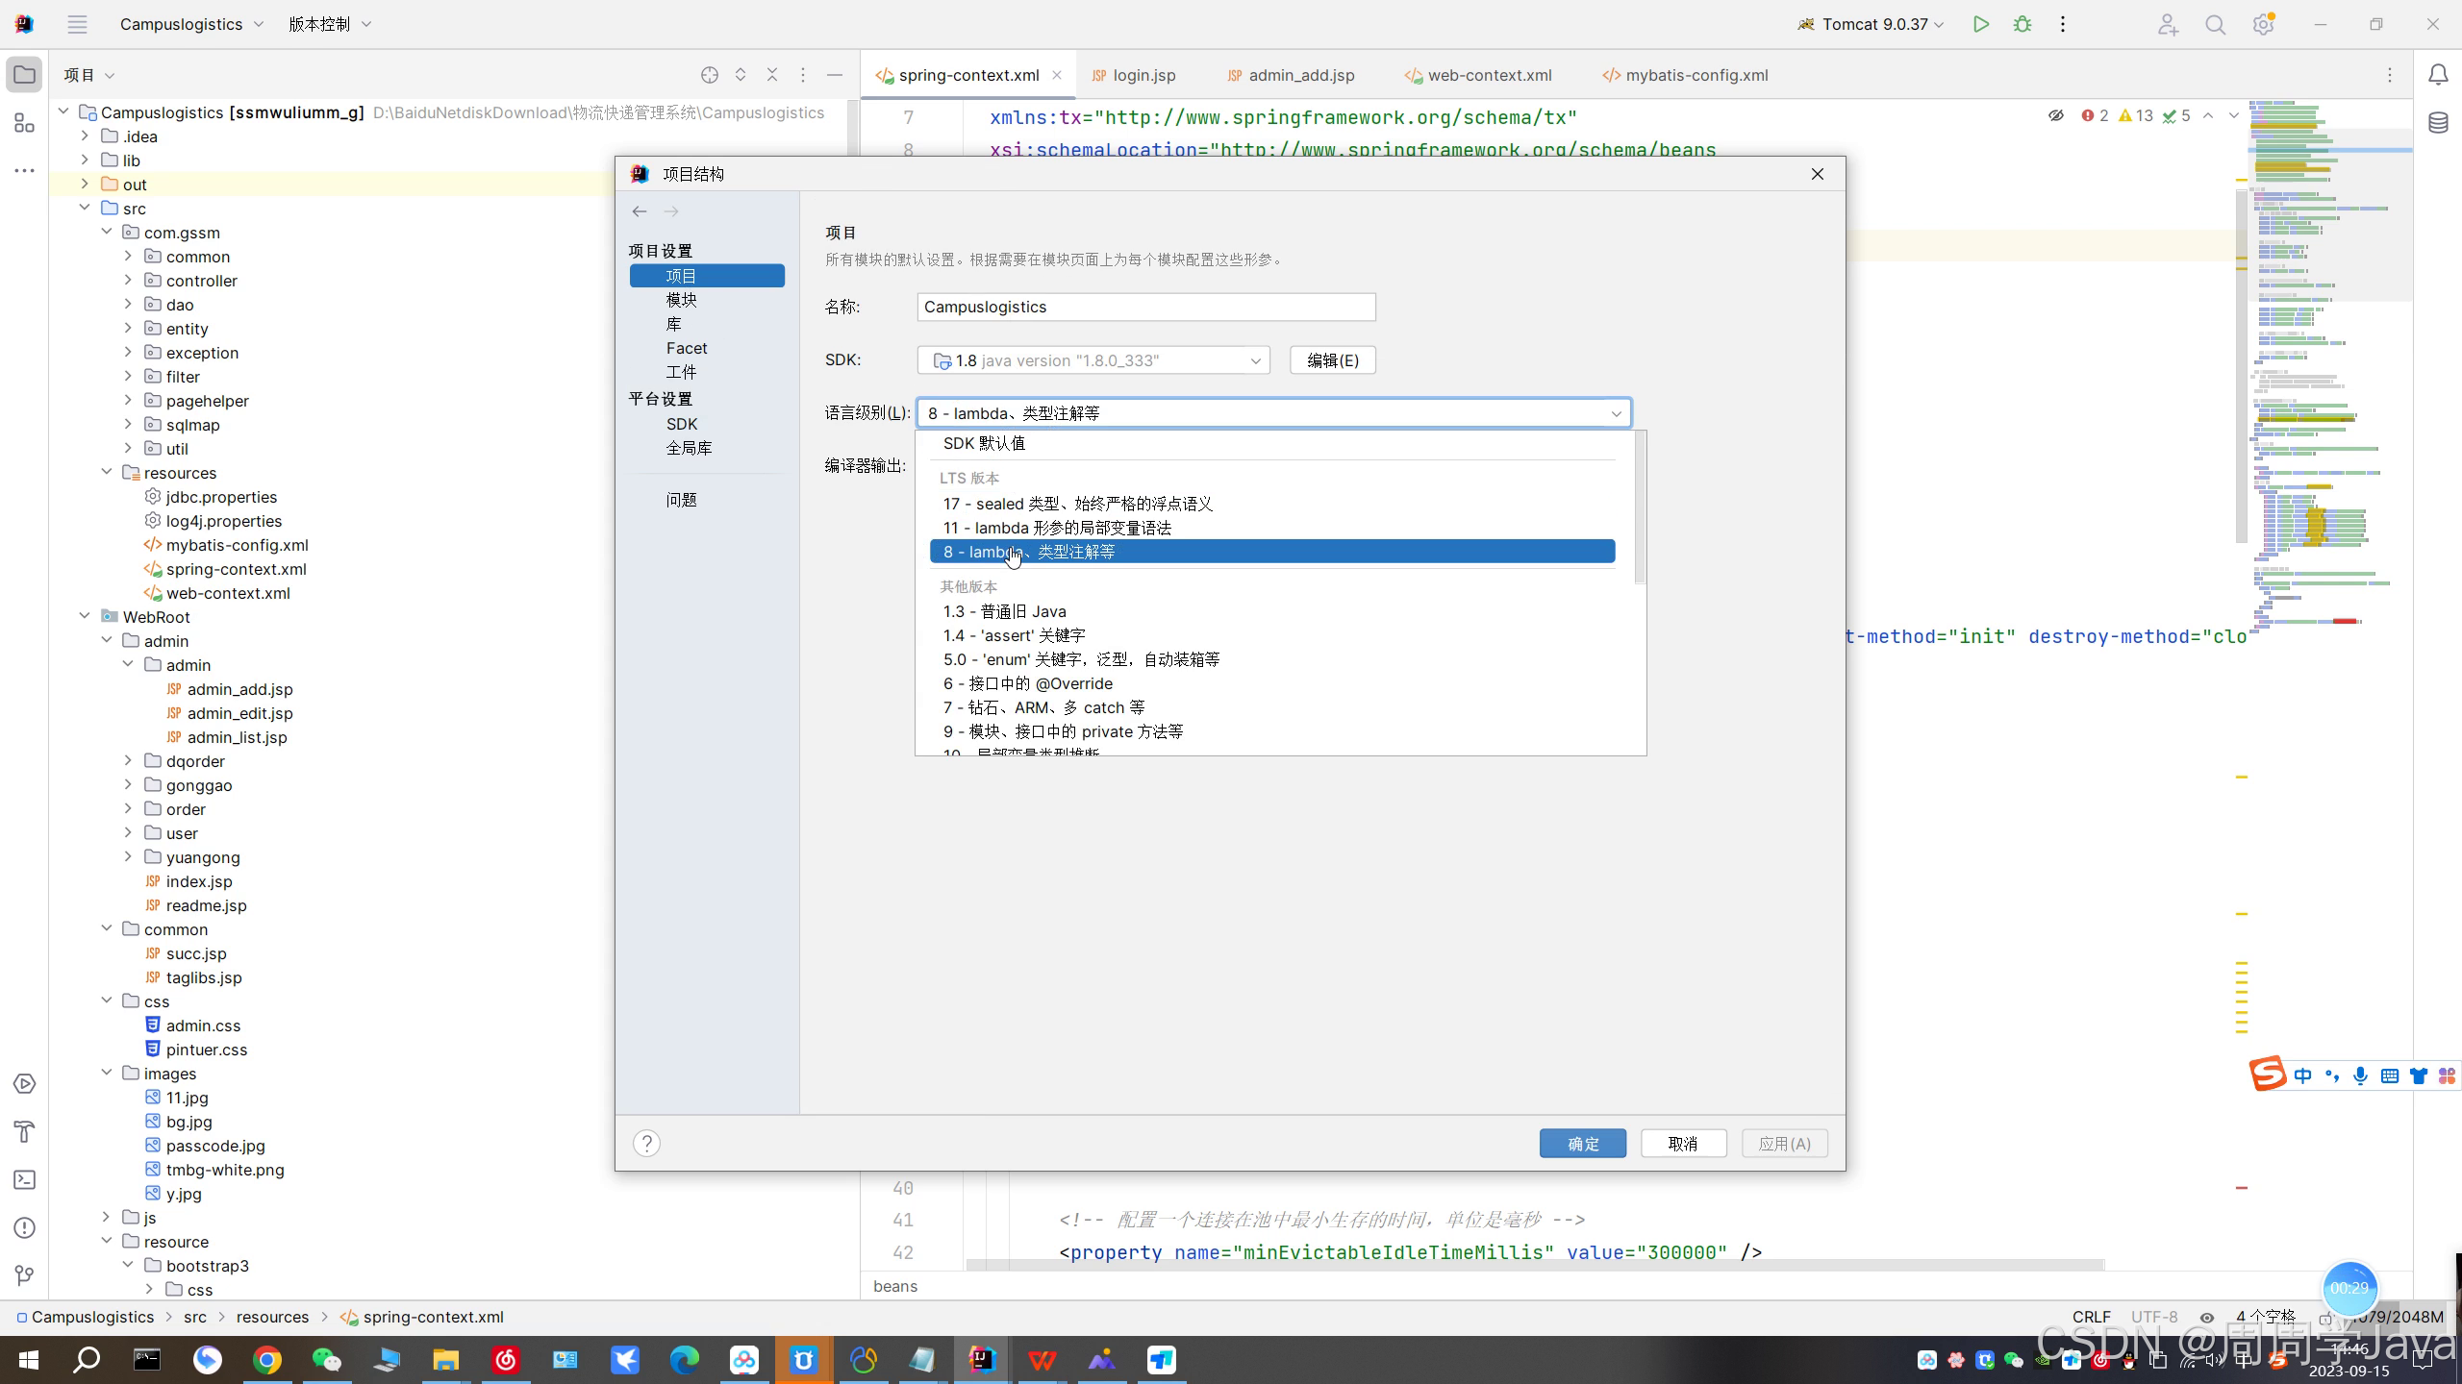The width and height of the screenshot is (2462, 1384).
Task: Select language level 17 sealed types option
Action: click(1077, 504)
